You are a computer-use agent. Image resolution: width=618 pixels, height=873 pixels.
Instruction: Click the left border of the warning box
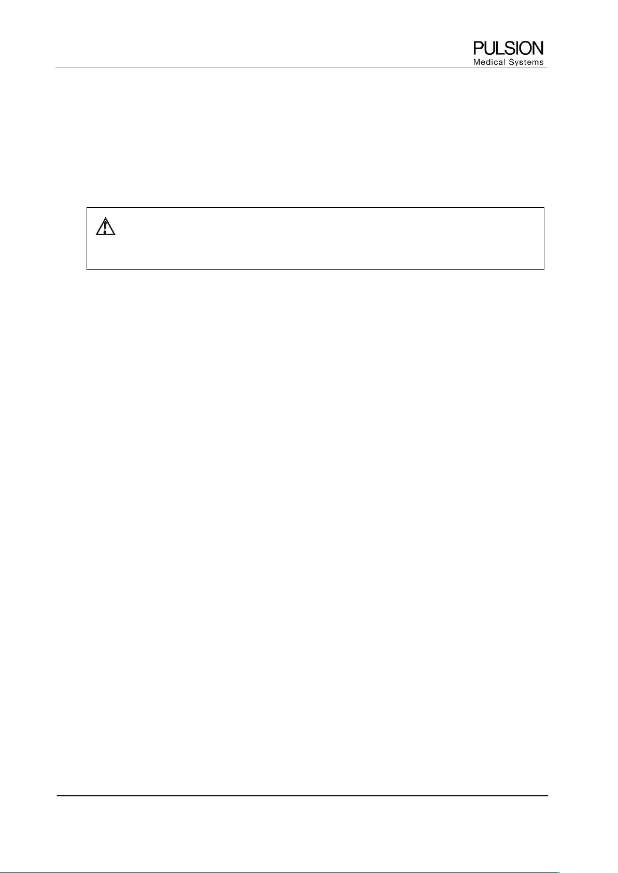point(87,238)
